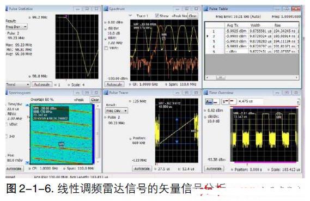Open the Freq Dev result dropdown in Pulse Statistics
The height and width of the screenshot is (201, 310).
point(16,27)
